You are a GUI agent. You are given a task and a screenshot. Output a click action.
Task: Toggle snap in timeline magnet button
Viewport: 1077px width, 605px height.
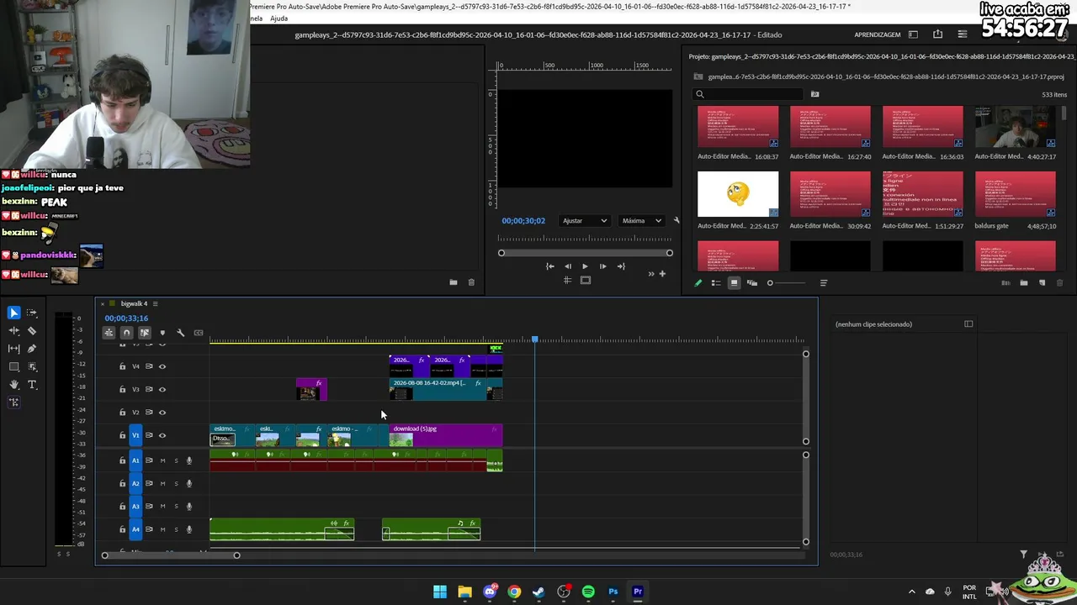126,333
